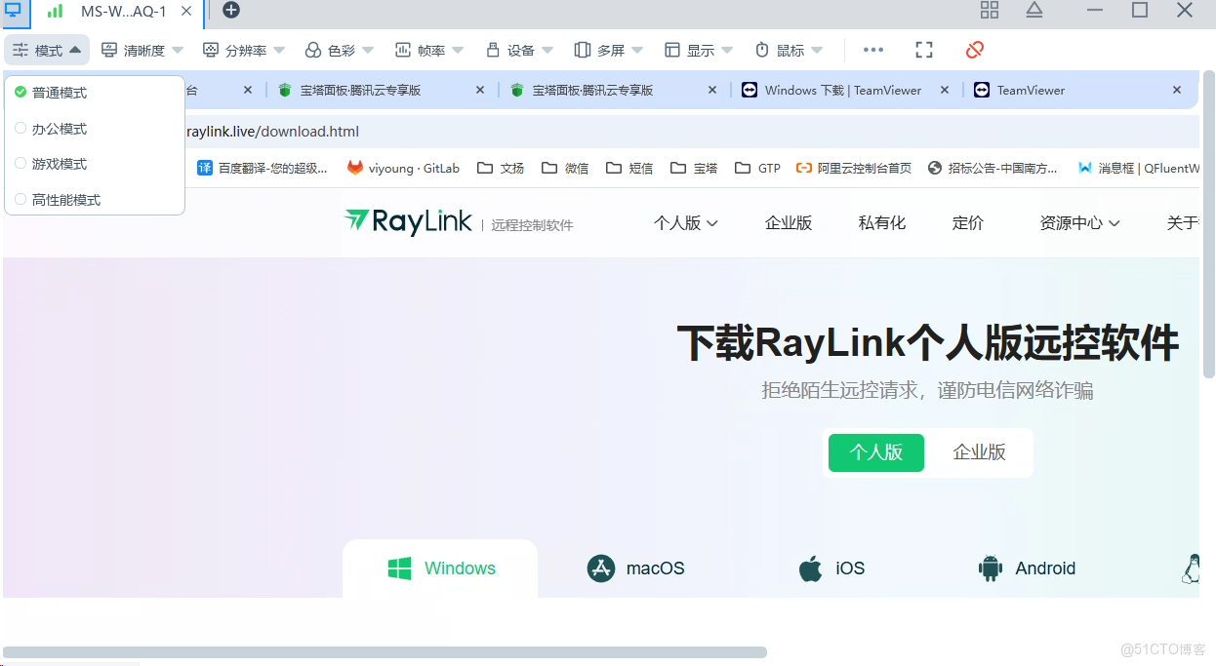Click the browser address bar URL
1216x666 pixels.
coord(272,132)
